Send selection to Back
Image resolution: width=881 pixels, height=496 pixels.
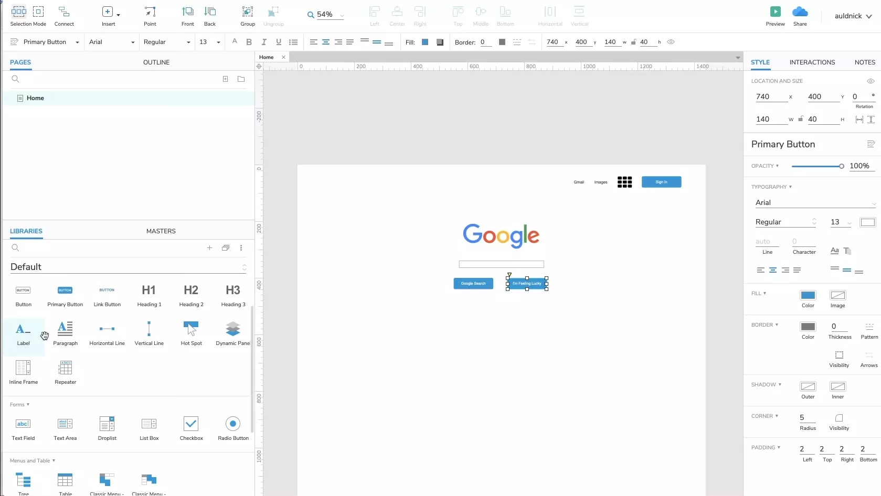pyautogui.click(x=210, y=16)
